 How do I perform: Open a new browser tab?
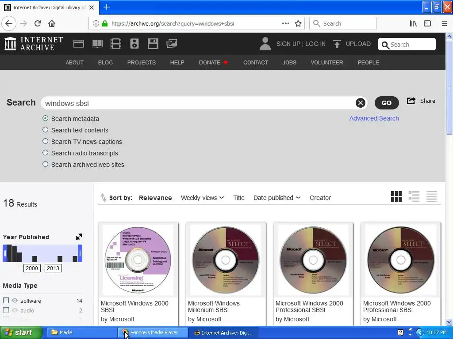tap(107, 7)
